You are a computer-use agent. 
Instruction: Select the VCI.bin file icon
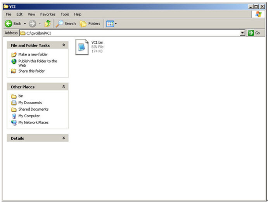point(82,47)
